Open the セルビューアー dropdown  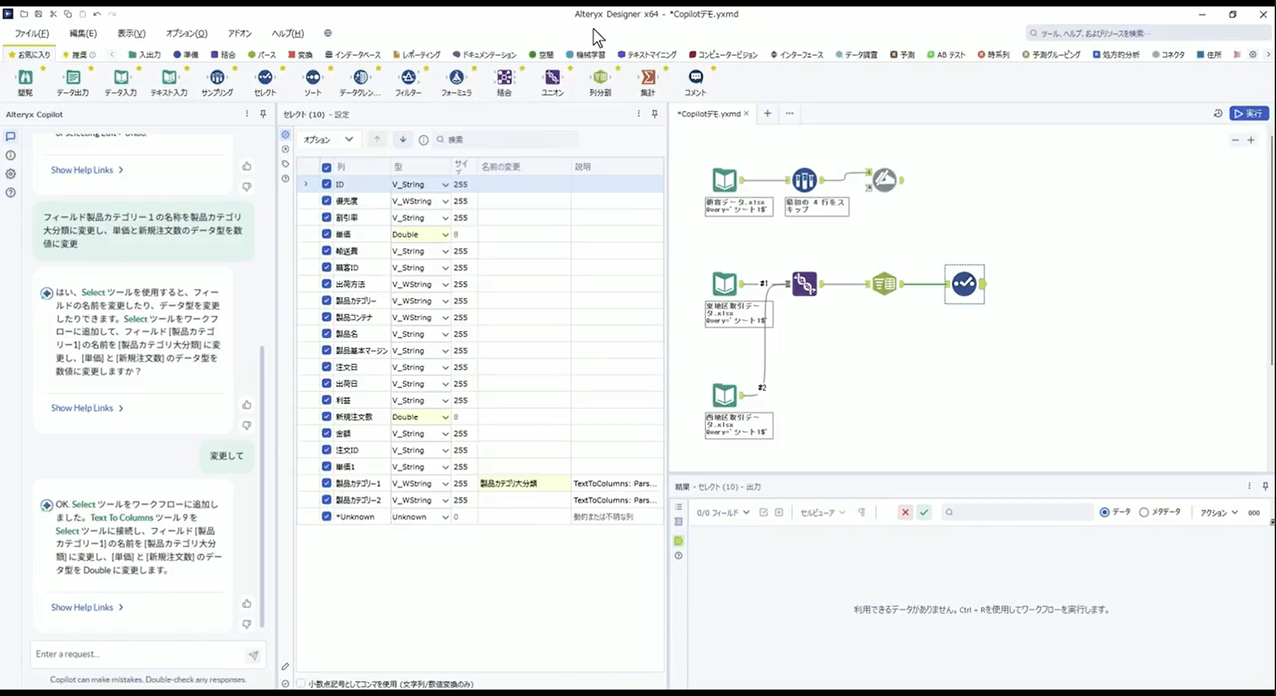click(822, 512)
